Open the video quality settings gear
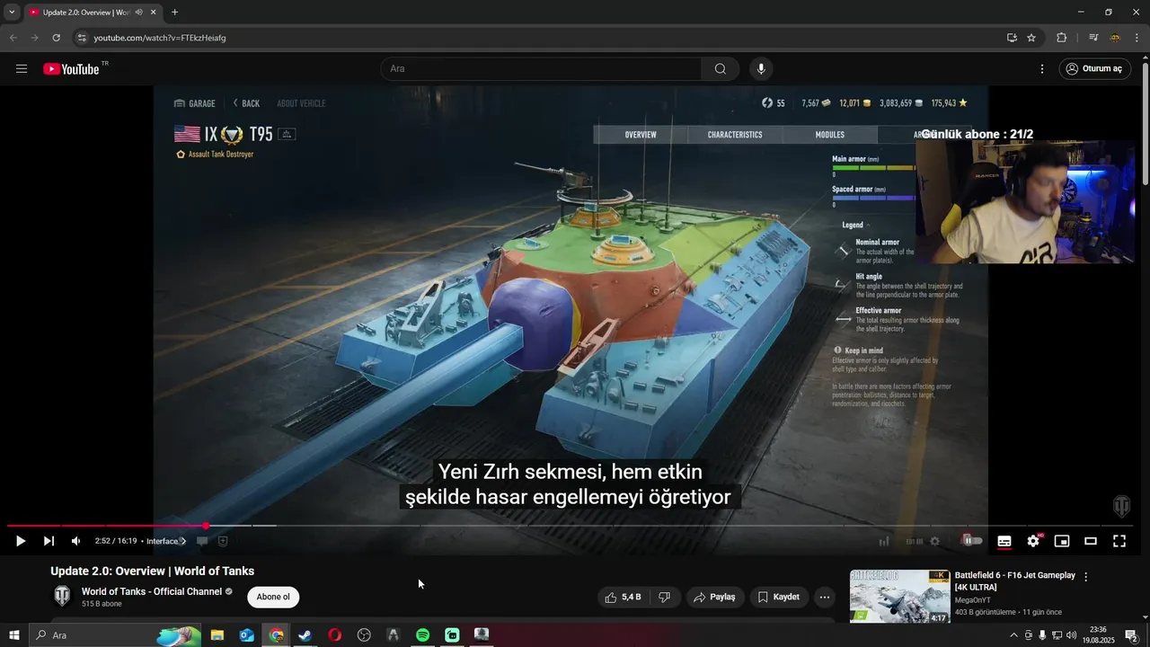This screenshot has height=647, width=1150. click(1033, 541)
